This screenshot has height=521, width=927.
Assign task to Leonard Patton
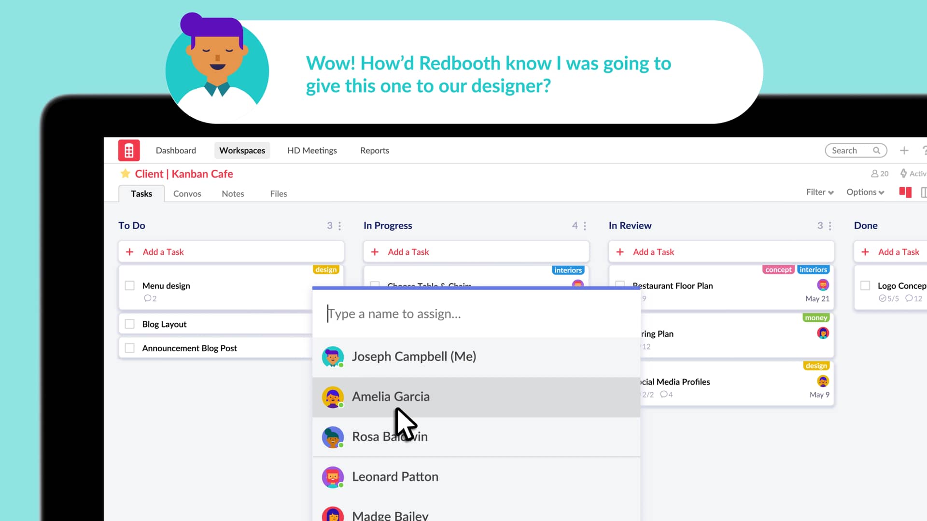(x=476, y=477)
